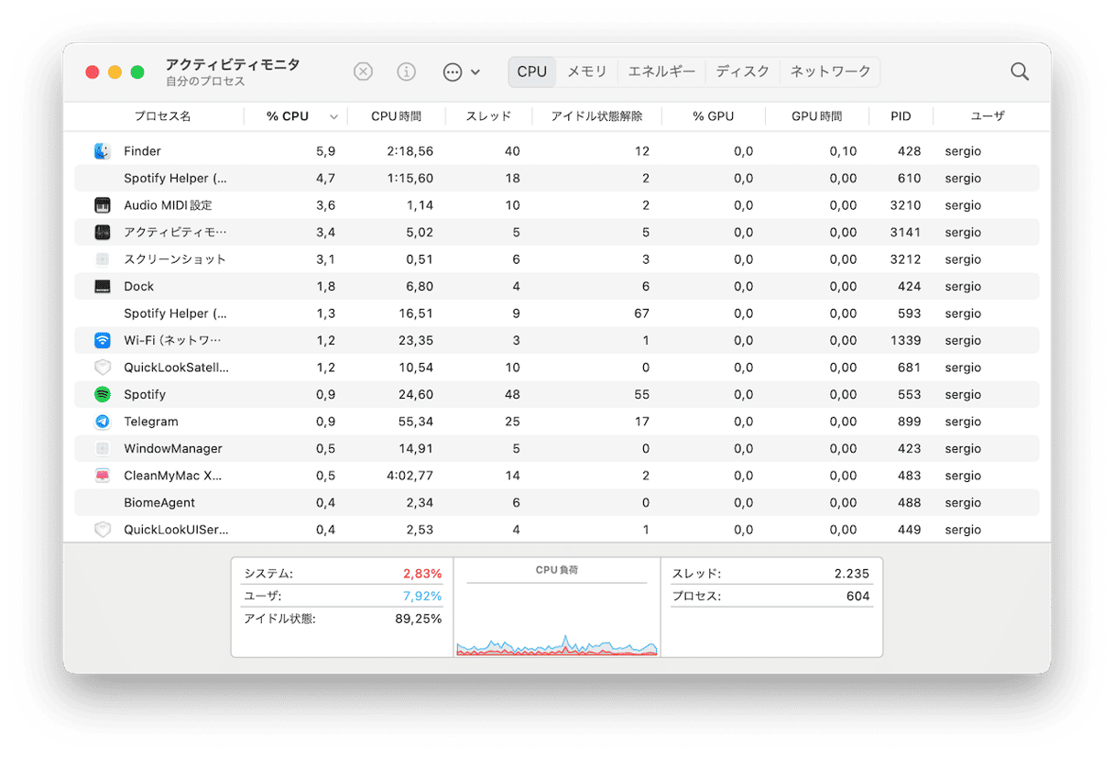Select the ネットワーク tab
The height and width of the screenshot is (757, 1114).
pos(830,71)
